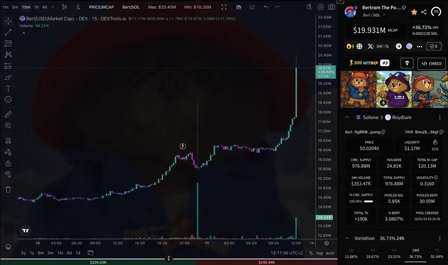The height and width of the screenshot is (265, 448).
Task: Select the 1h timeframe
Action: [x=36, y=7]
